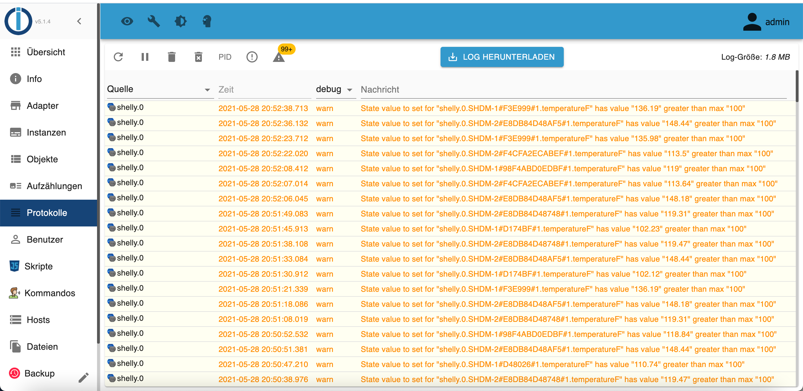Click the Nachricht filter input field
This screenshot has height=391, width=803.
[x=573, y=90]
